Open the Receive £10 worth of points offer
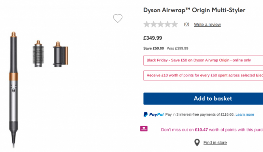 (203, 76)
